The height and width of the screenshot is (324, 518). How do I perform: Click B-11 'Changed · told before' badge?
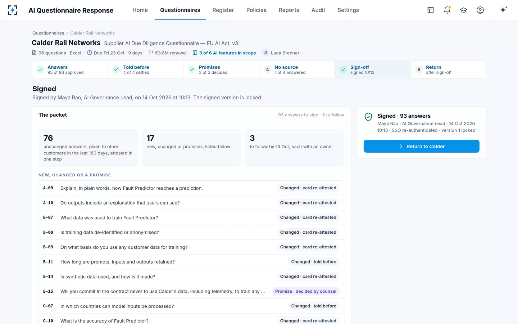[x=314, y=262]
